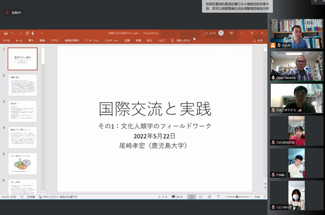Toggle the コメント comments pane
This screenshot has width=325, height=215.
(x=177, y=197)
